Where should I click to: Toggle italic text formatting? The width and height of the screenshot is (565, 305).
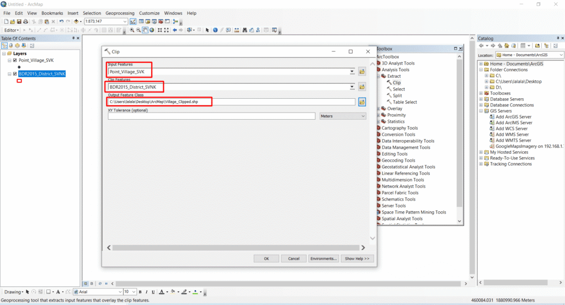147,292
